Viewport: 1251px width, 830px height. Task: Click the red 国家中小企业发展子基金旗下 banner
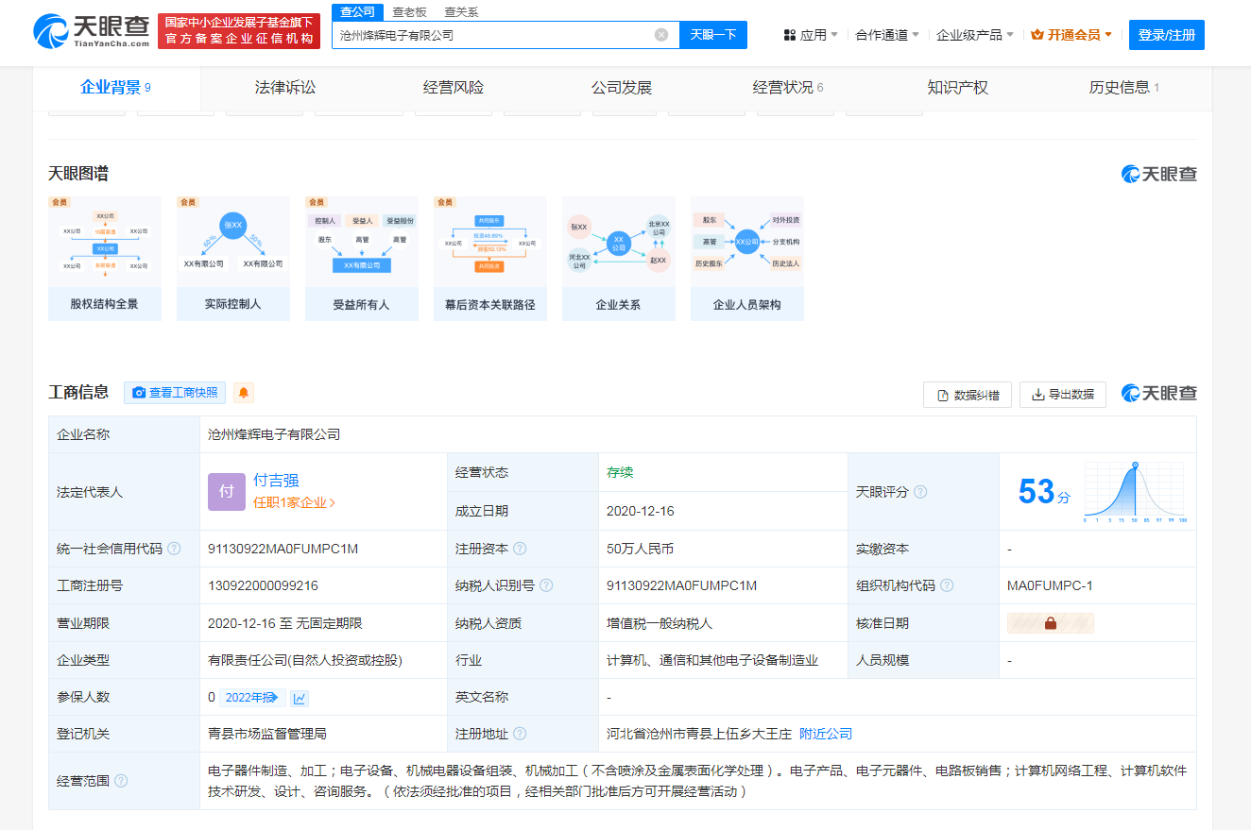point(239,31)
